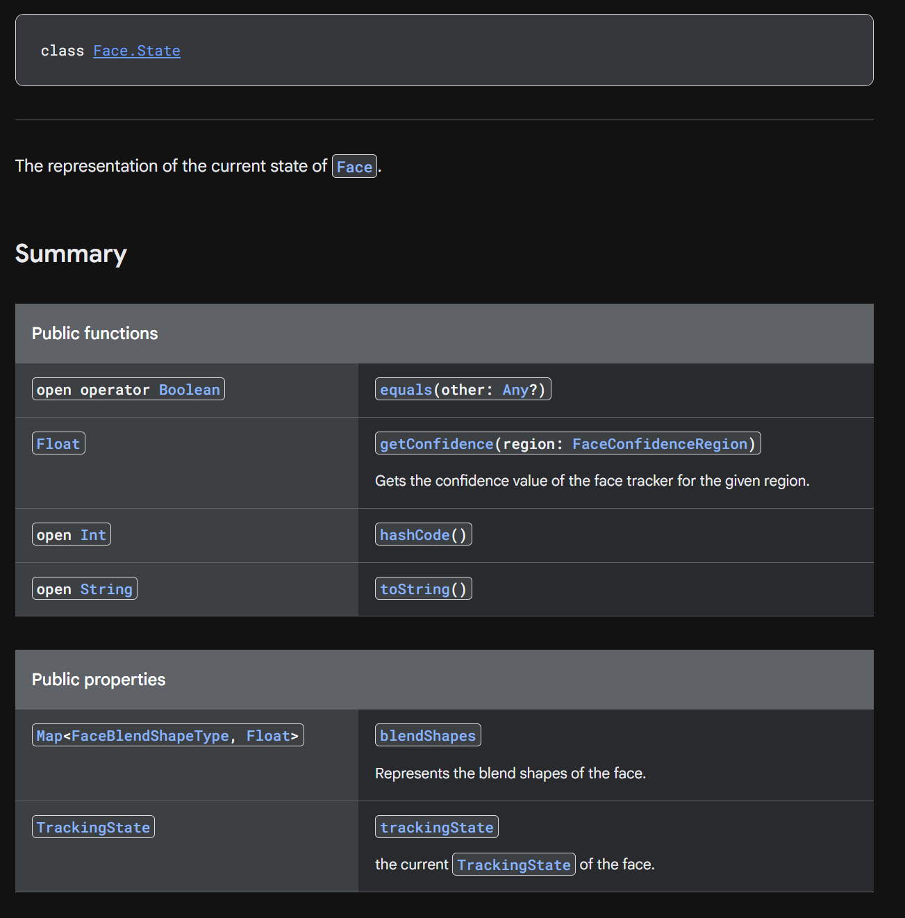Click the Boolean return type link
Image resolution: width=905 pixels, height=918 pixels.
[x=189, y=390]
